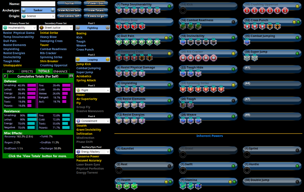Click the pop-out icon in Cumulative Totals header

(71, 76)
